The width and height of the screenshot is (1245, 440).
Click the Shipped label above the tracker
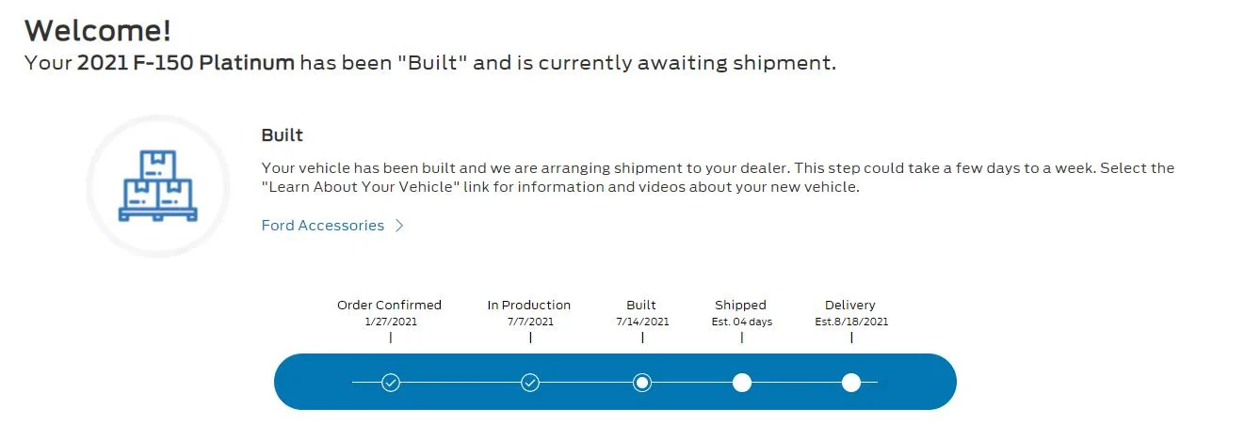(740, 305)
